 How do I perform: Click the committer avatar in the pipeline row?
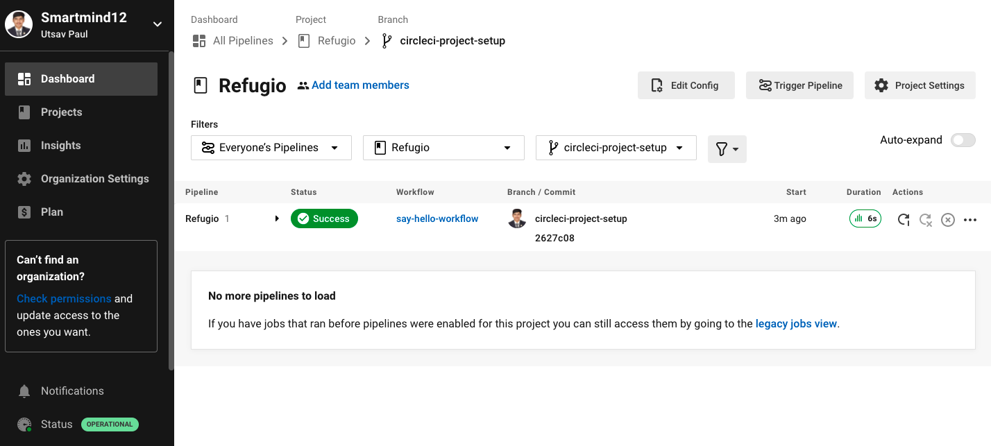[x=517, y=218]
